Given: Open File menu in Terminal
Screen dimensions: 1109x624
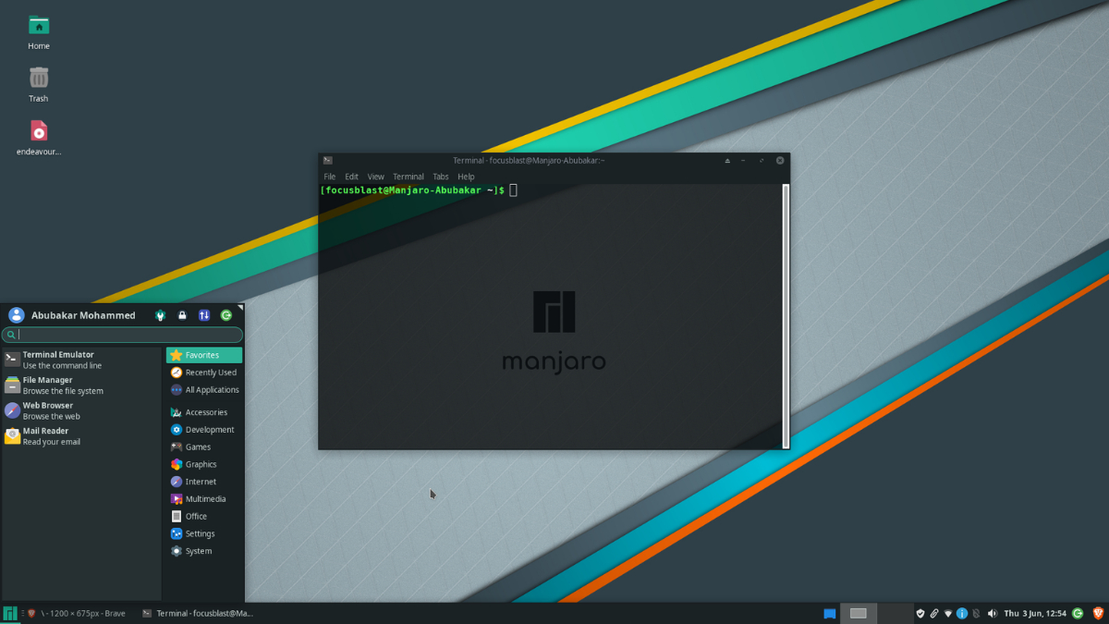Looking at the screenshot, I should click(x=330, y=177).
